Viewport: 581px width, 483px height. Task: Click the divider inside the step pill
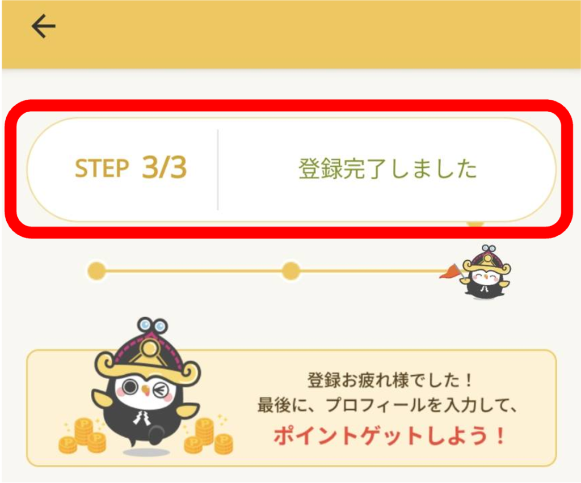pyautogui.click(x=218, y=170)
